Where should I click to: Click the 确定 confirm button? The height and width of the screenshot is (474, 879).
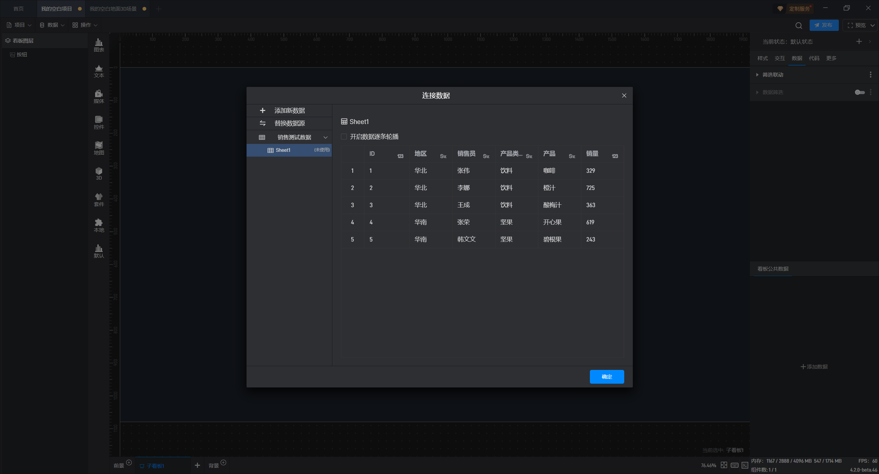607,377
